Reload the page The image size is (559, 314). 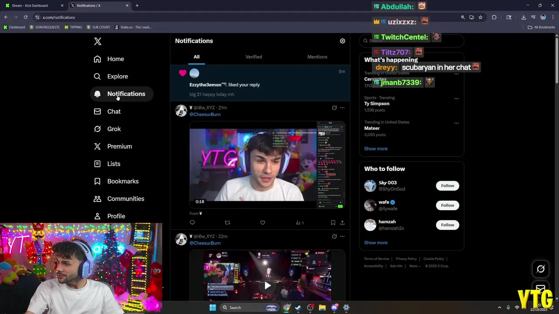click(25, 17)
